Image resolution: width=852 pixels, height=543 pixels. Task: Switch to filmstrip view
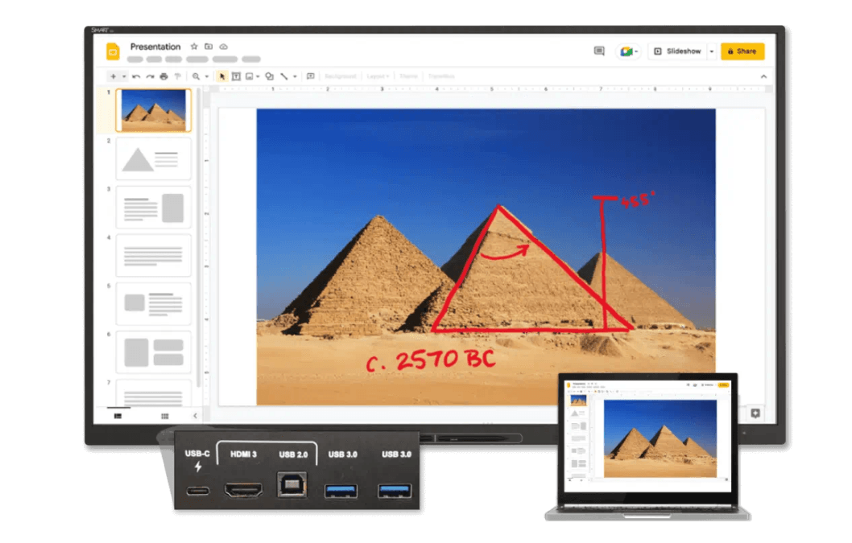coord(118,416)
